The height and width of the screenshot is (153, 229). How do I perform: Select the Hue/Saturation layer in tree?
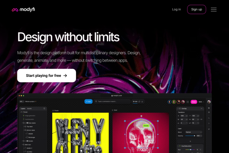tap(29, 119)
